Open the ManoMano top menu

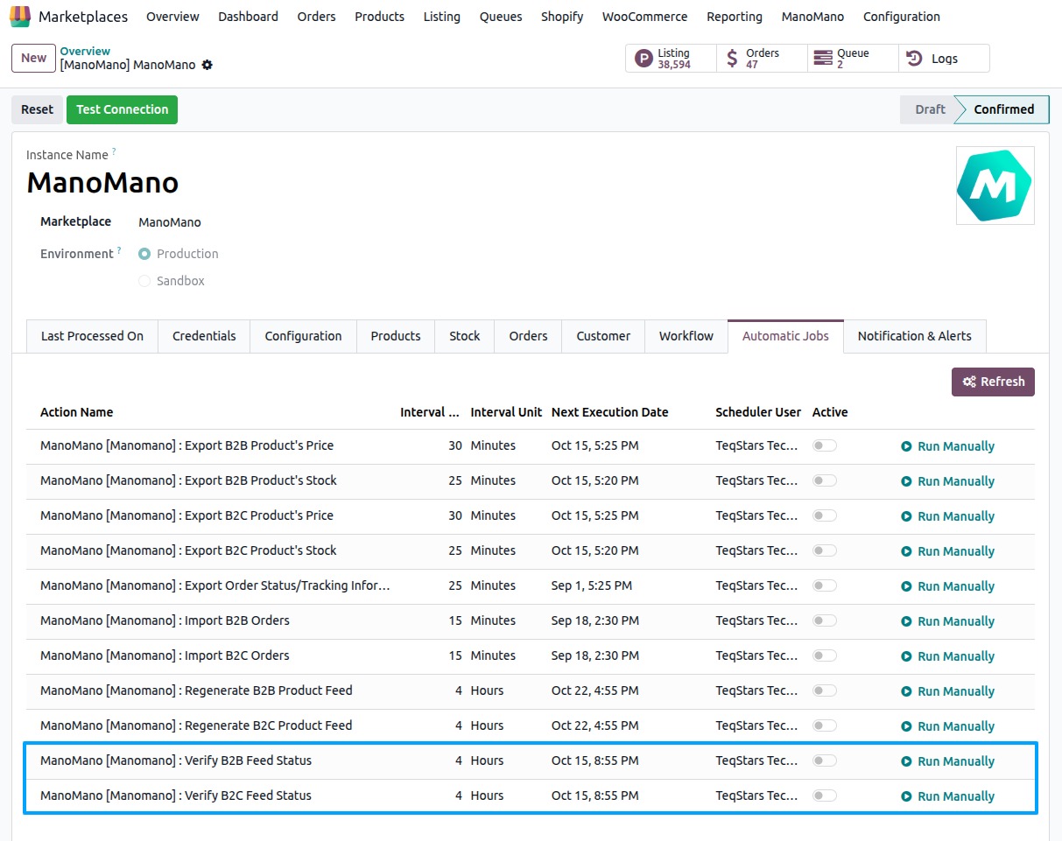[x=812, y=17]
